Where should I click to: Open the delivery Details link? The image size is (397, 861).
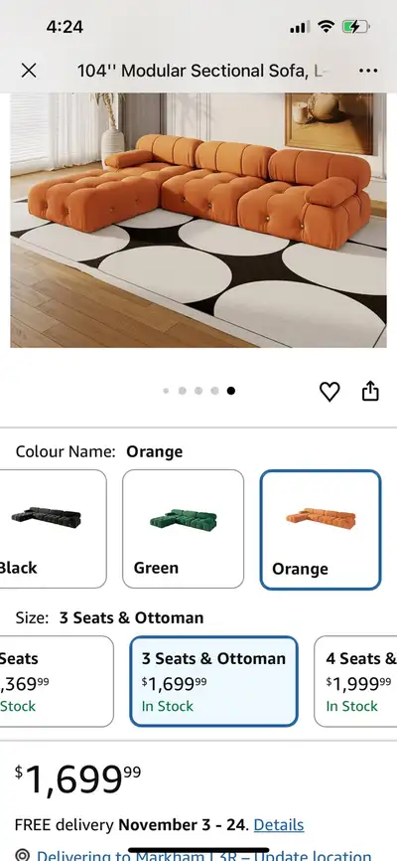(x=279, y=825)
